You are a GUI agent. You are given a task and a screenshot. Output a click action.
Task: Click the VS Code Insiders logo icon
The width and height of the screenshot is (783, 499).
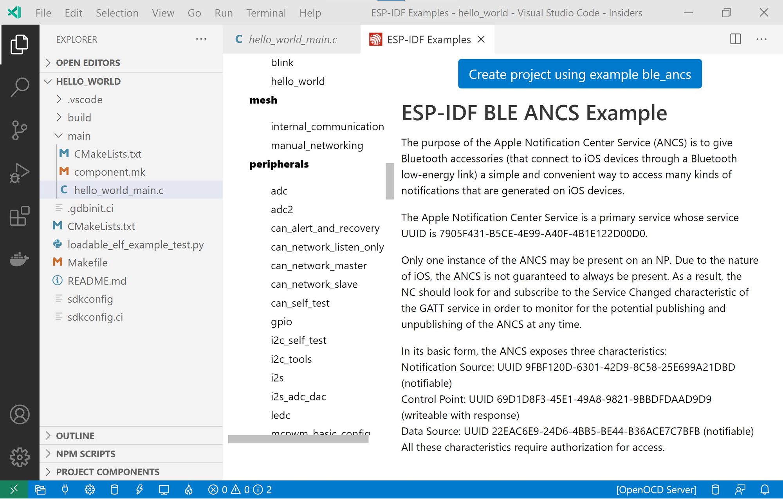[14, 13]
